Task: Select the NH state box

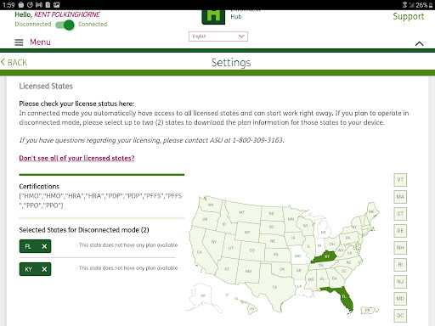Action: [400, 248]
